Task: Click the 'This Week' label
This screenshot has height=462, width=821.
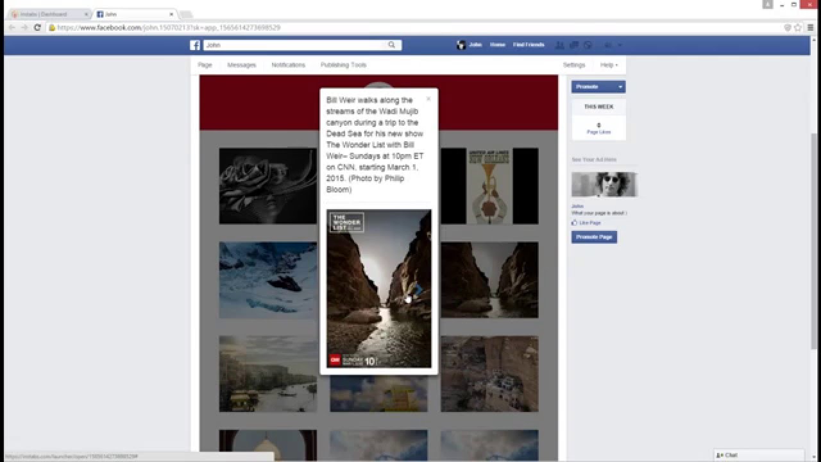Action: click(x=598, y=107)
